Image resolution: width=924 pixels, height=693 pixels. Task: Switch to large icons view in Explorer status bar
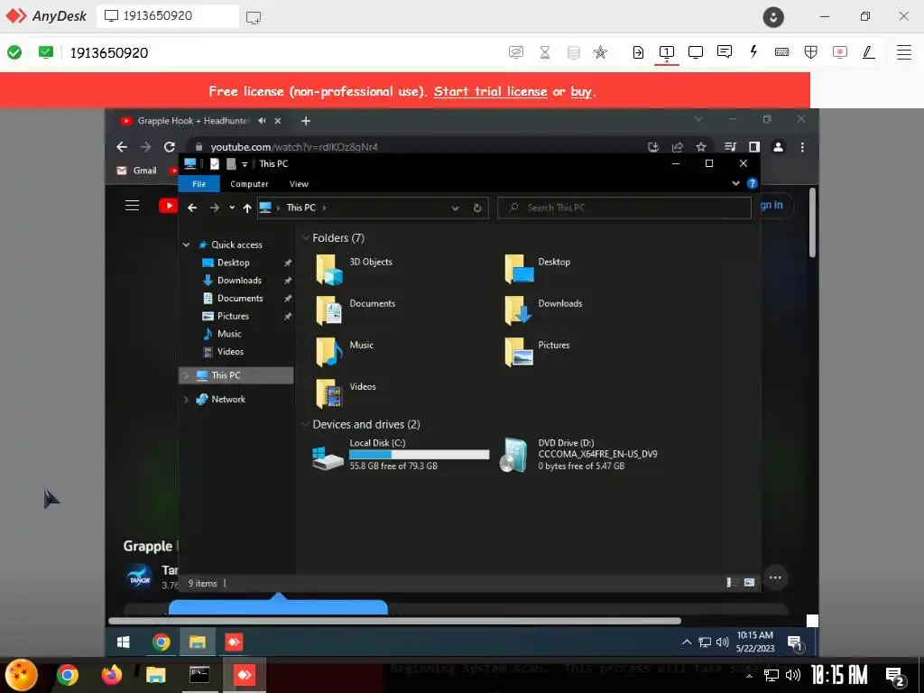coord(749,582)
